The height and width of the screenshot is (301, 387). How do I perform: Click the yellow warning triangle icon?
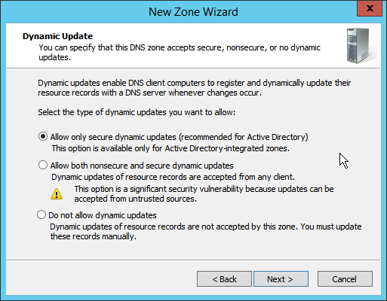(57, 194)
